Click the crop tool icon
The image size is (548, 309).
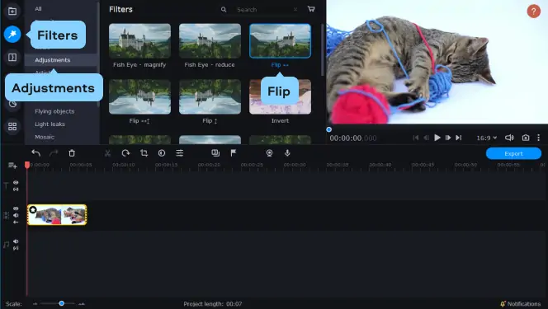point(144,152)
